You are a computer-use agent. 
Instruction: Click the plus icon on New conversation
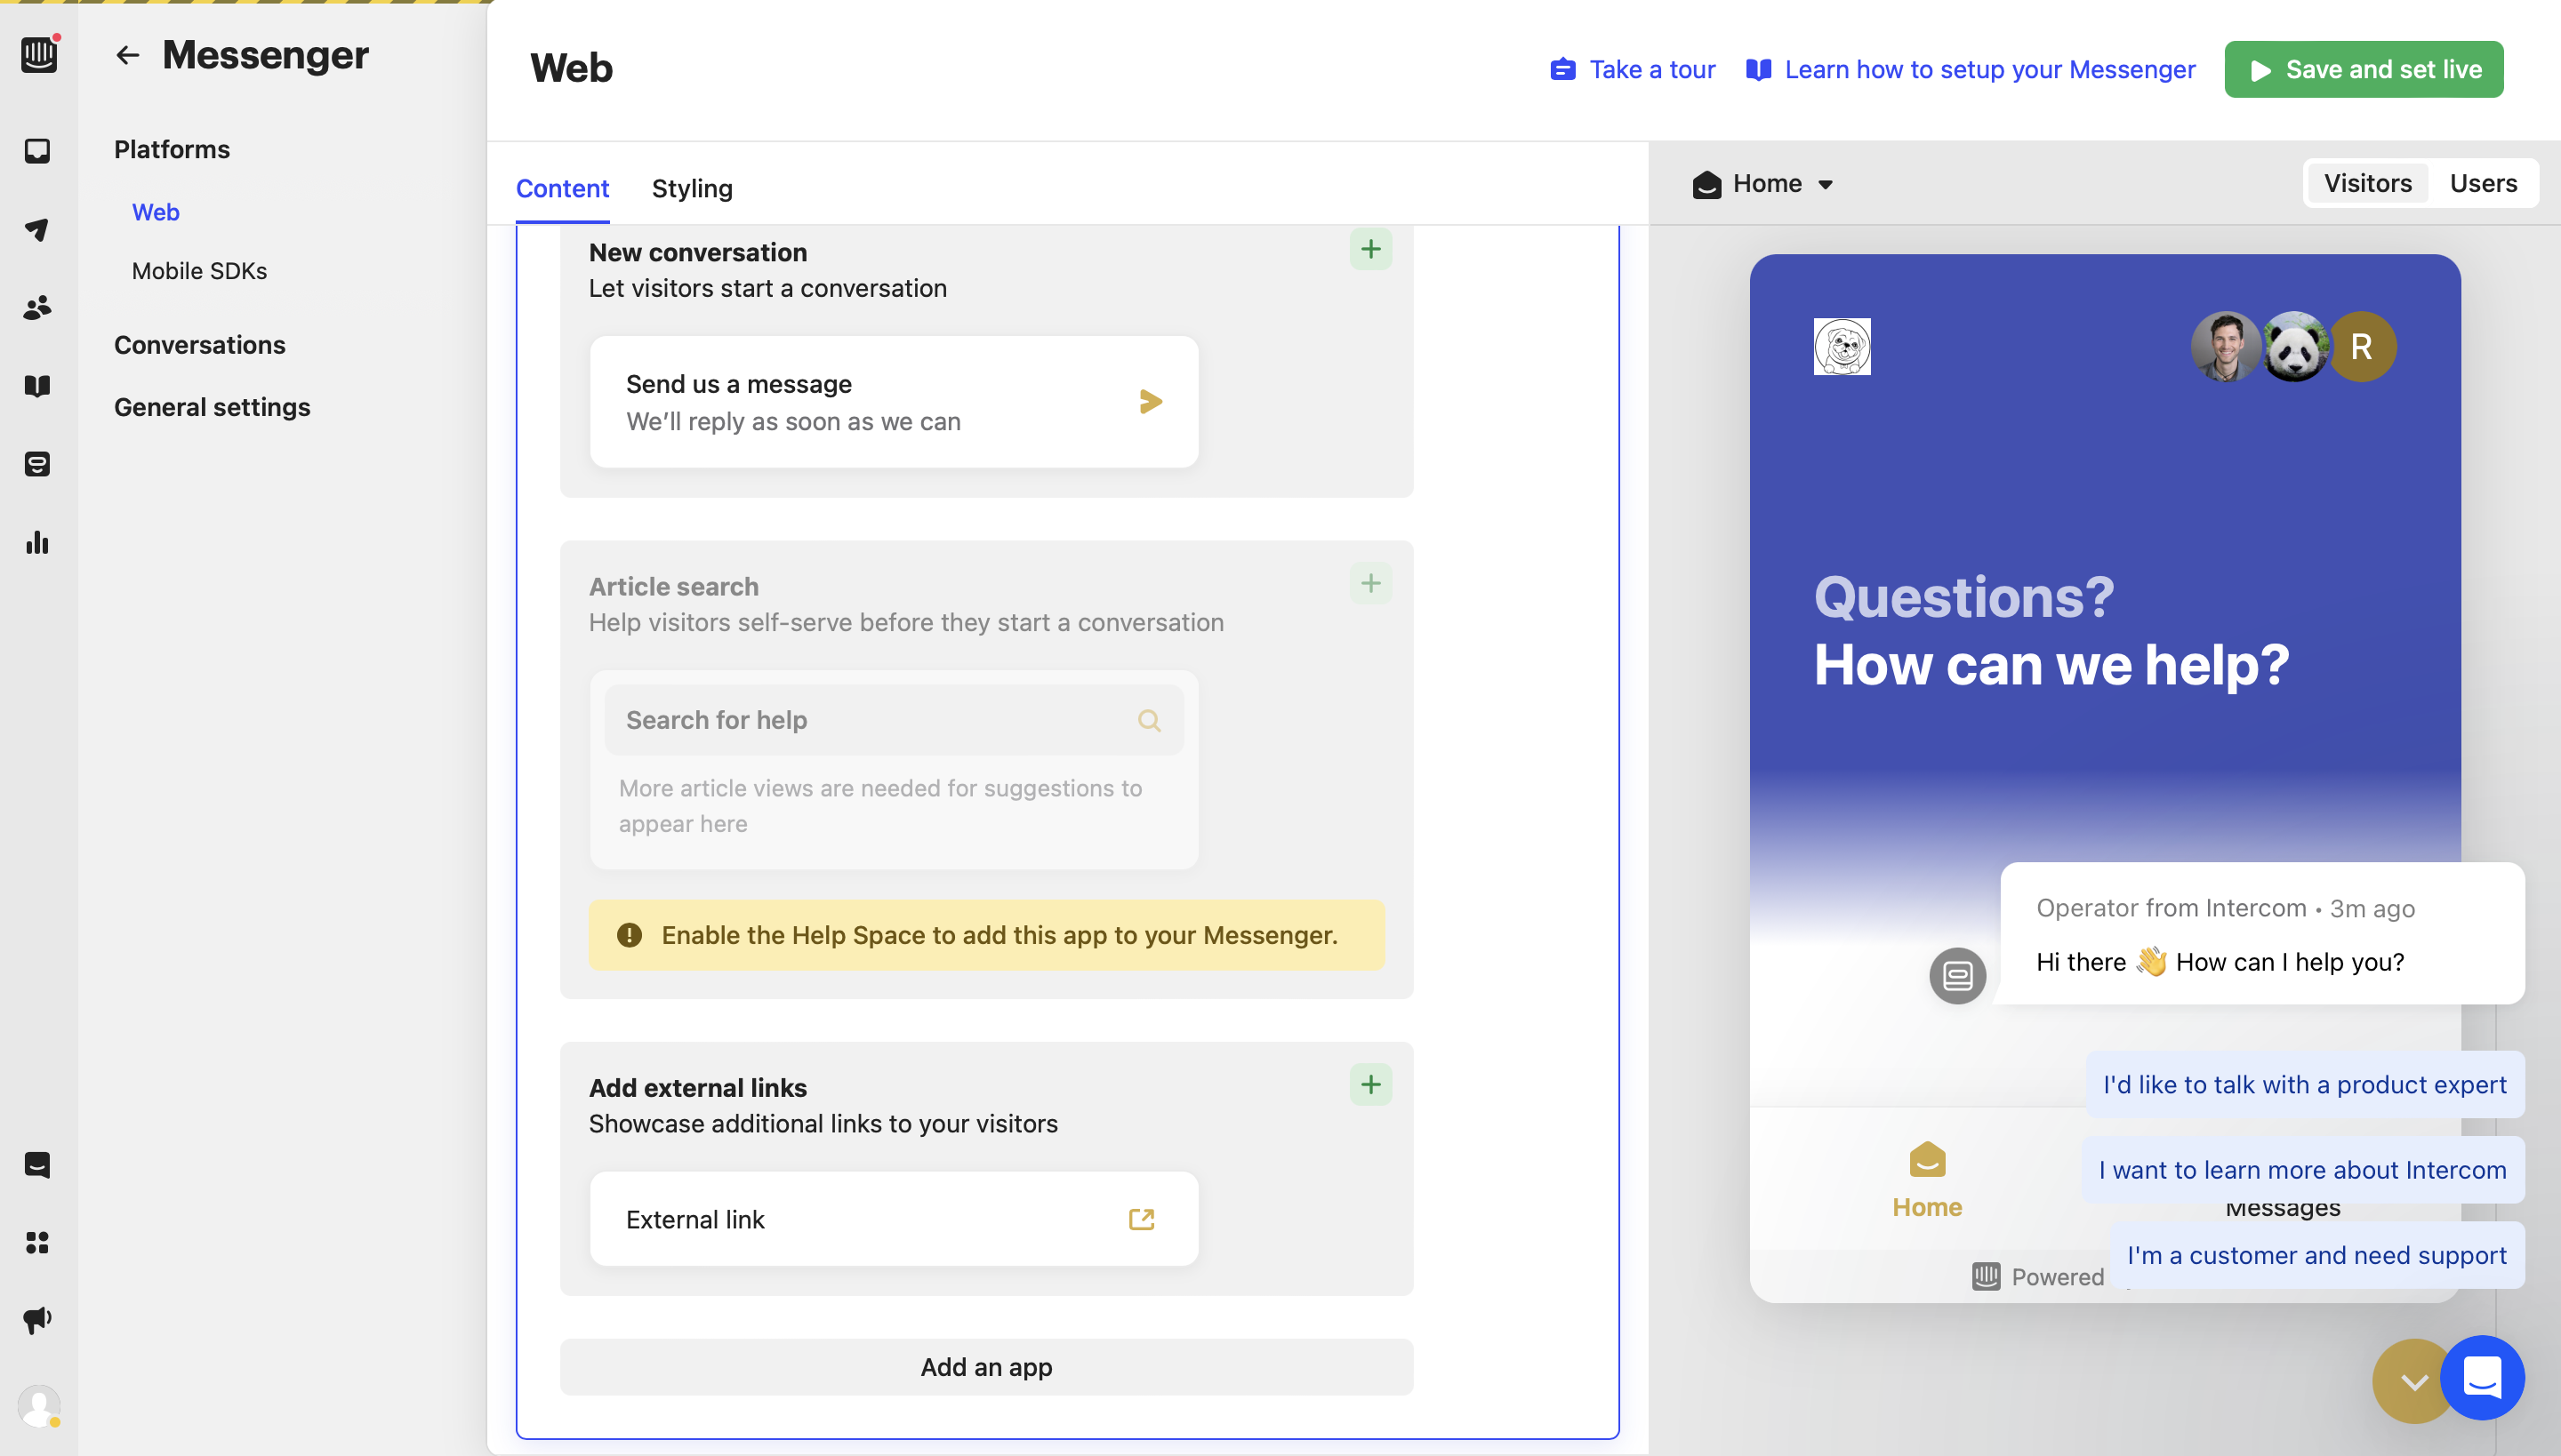[1372, 248]
